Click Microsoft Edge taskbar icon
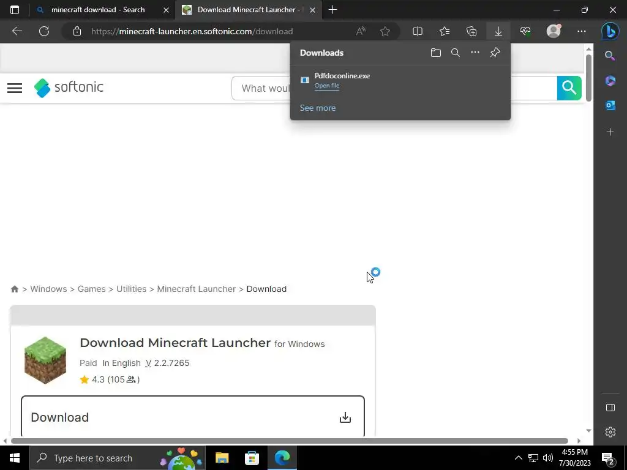The height and width of the screenshot is (470, 627). [x=282, y=458]
